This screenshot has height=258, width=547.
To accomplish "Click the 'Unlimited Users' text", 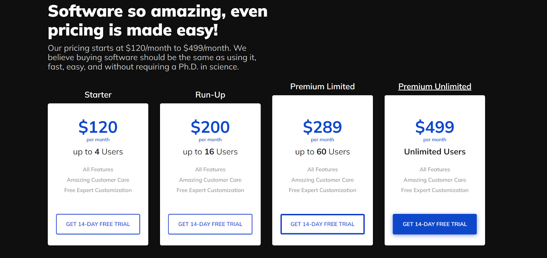I will tap(435, 152).
